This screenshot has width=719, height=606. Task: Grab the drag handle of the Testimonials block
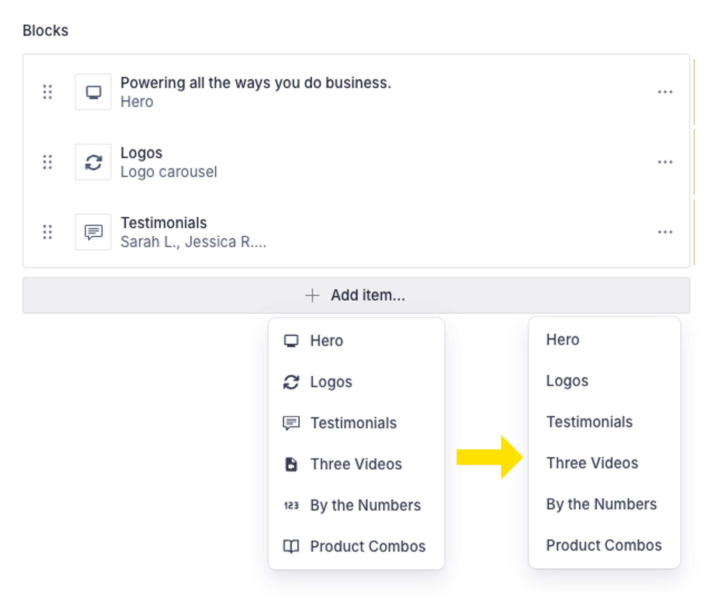(48, 232)
